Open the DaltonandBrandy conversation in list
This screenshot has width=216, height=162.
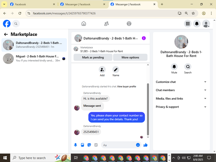pos(34,45)
